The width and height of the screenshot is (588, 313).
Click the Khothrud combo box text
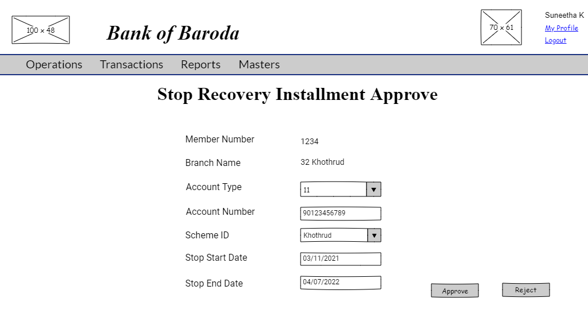point(333,235)
